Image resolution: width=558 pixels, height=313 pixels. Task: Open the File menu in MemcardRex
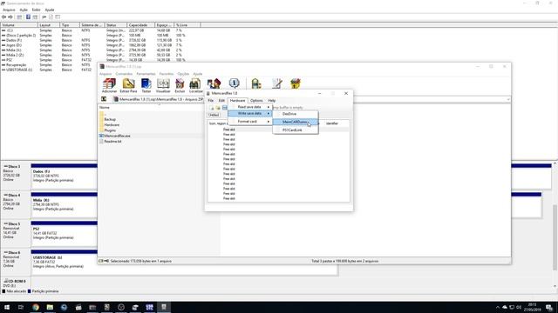coord(211,101)
